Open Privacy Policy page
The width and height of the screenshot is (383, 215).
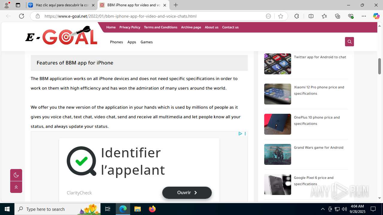130,27
